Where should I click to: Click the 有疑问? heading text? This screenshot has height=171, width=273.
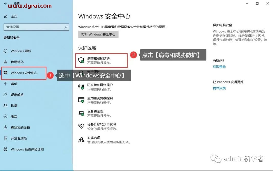[x=218, y=61]
